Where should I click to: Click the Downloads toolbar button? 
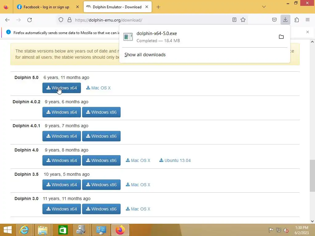tap(285, 20)
